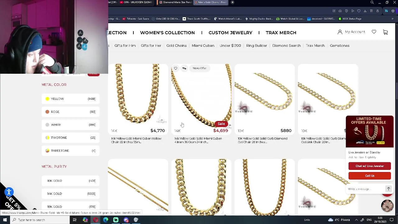Click the Call Us button
The image size is (398, 224).
click(x=370, y=176)
